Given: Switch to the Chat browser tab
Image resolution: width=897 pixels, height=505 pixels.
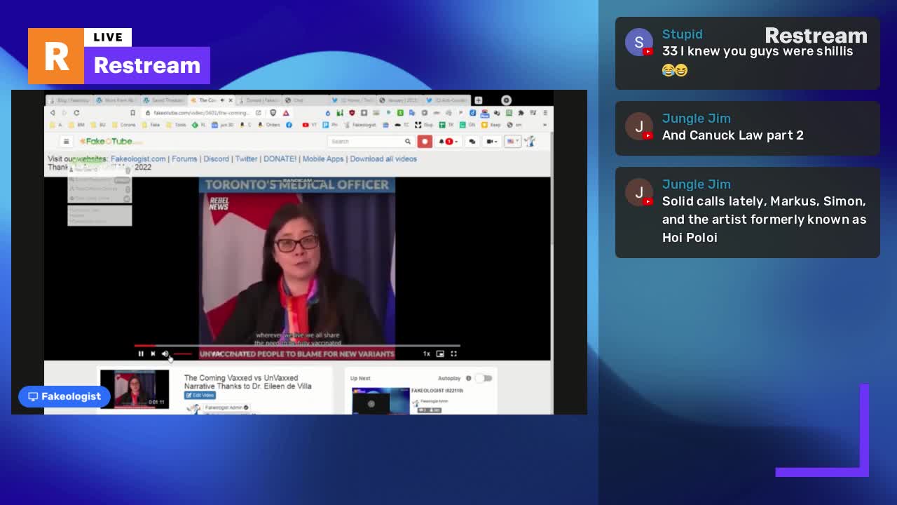Looking at the screenshot, I should [x=306, y=100].
